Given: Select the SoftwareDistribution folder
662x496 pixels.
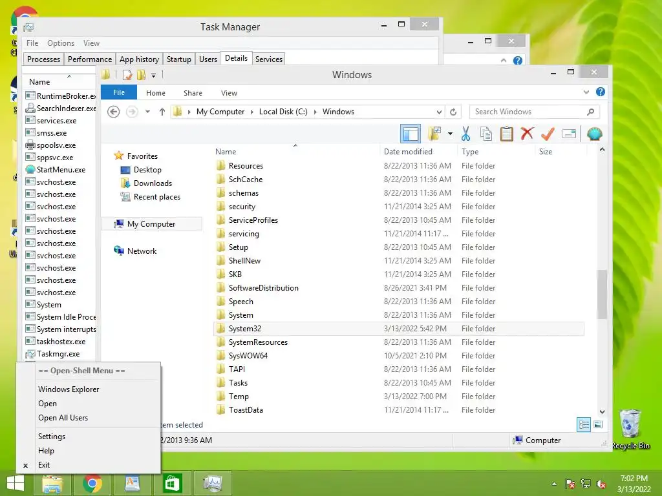Looking at the screenshot, I should (399, 288).
